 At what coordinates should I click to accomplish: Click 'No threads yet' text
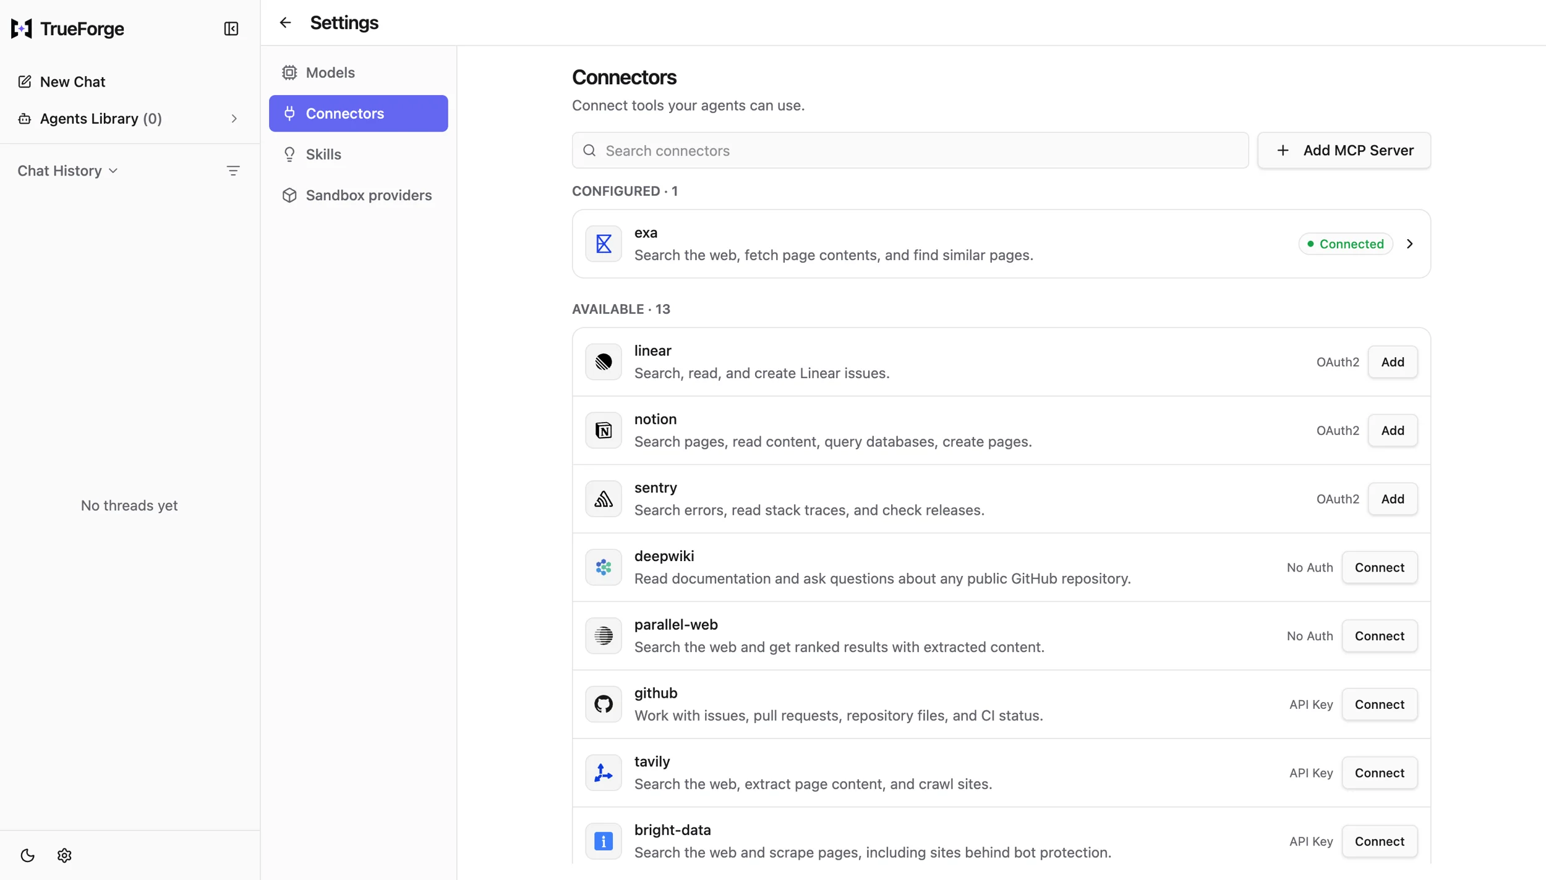point(129,506)
